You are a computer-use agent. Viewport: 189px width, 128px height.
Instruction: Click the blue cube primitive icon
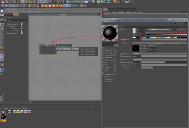[x=68, y=1]
